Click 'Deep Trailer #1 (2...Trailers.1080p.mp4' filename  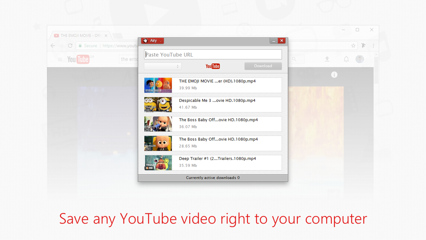coord(217,159)
